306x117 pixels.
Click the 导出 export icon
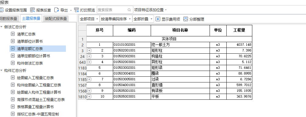57,10
